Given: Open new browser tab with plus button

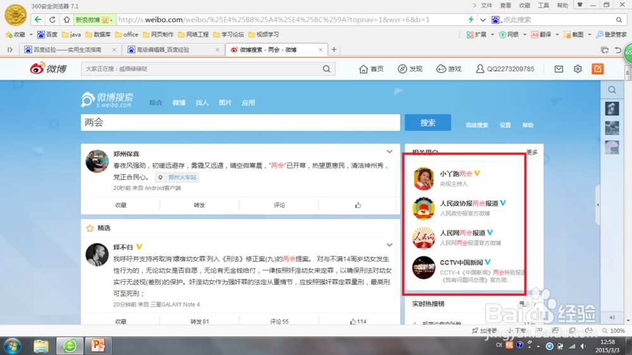Looking at the screenshot, I should [334, 49].
